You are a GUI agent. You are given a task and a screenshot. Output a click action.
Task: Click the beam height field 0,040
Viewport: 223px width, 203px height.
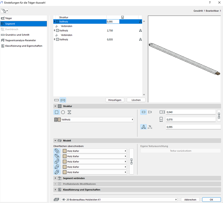click(191, 112)
